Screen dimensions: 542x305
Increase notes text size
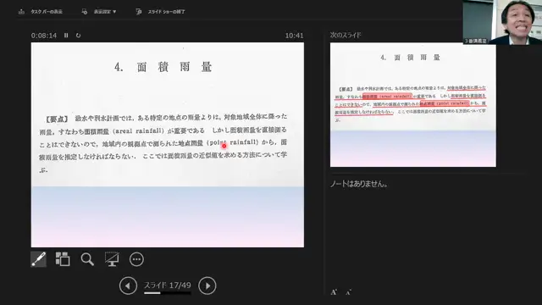[x=334, y=292]
